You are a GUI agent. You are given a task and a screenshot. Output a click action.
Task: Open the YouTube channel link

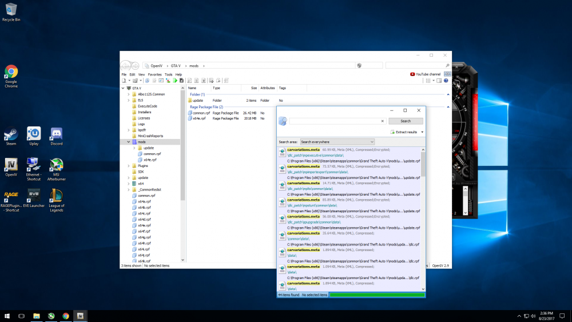tap(426, 74)
